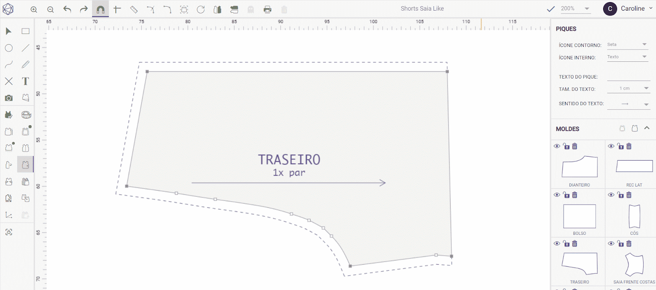Select the DIANTEIRO pattern thumbnail
Viewport: 656px width, 290px height.
click(x=580, y=166)
